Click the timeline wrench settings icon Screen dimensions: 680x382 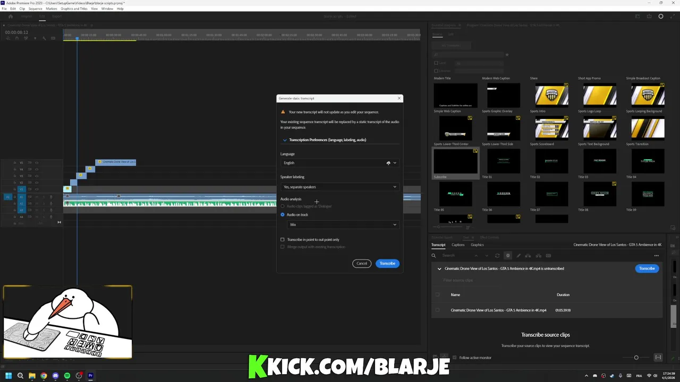point(44,38)
